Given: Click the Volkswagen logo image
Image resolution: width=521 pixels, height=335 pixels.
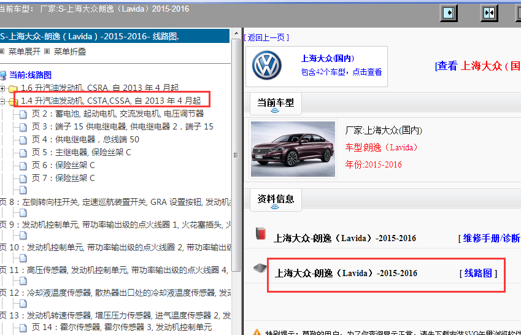Looking at the screenshot, I should click(266, 66).
